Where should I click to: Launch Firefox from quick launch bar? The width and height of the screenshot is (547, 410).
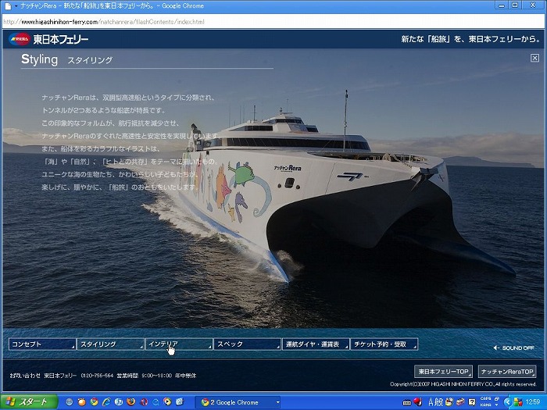pyautogui.click(x=131, y=402)
